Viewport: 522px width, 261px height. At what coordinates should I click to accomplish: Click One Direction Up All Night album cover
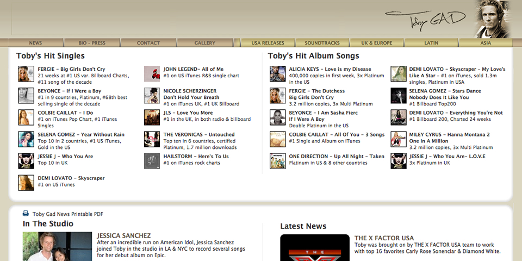(278, 161)
